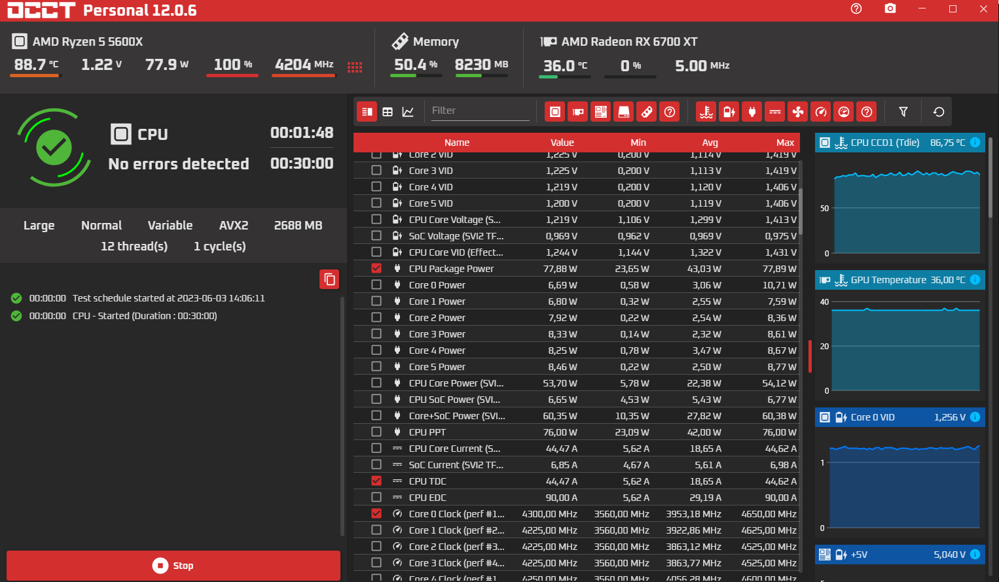Image resolution: width=999 pixels, height=582 pixels.
Task: Copy the test log with the red copy icon
Action: [329, 279]
